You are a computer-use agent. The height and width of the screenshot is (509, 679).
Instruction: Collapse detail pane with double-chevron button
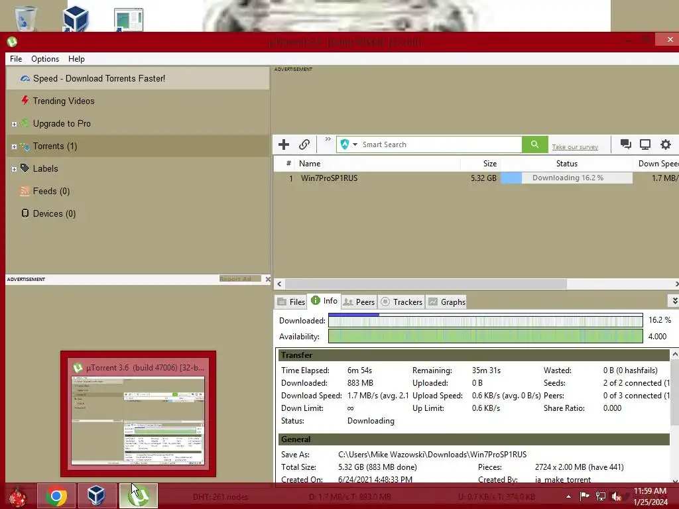[674, 300]
